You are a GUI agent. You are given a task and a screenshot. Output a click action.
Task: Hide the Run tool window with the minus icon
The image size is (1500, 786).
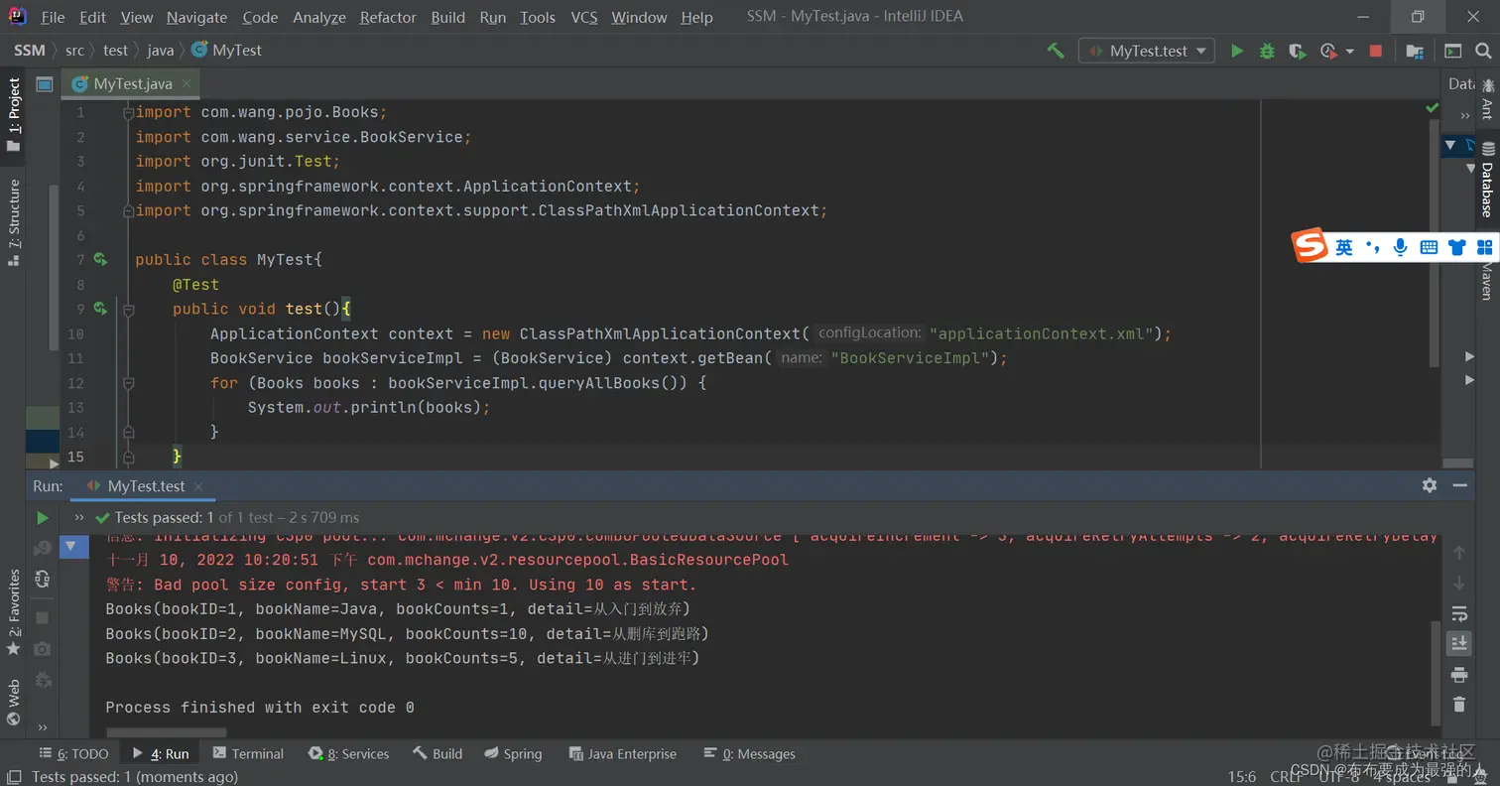1459,485
